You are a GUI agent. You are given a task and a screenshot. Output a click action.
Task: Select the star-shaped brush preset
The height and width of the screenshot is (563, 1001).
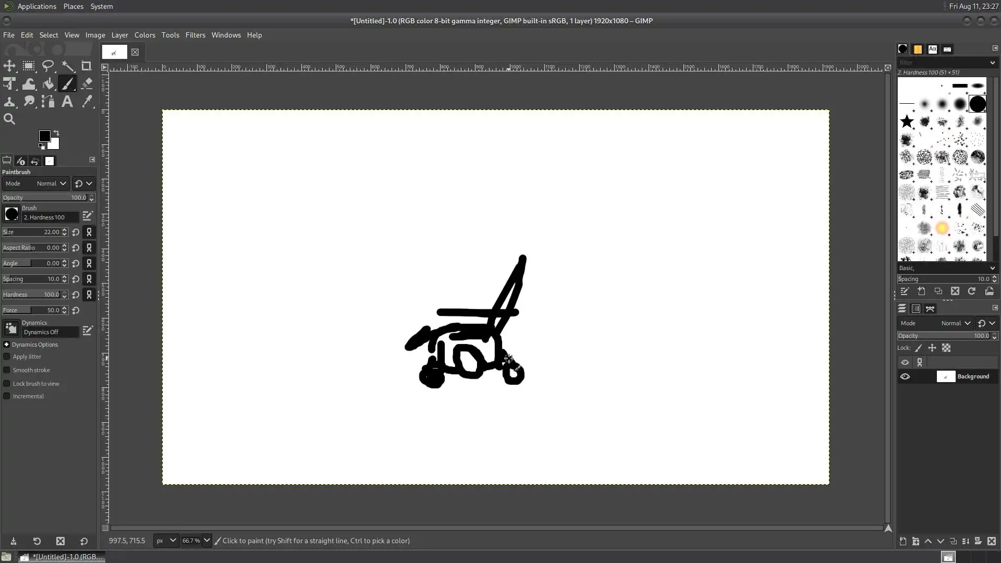tap(907, 121)
